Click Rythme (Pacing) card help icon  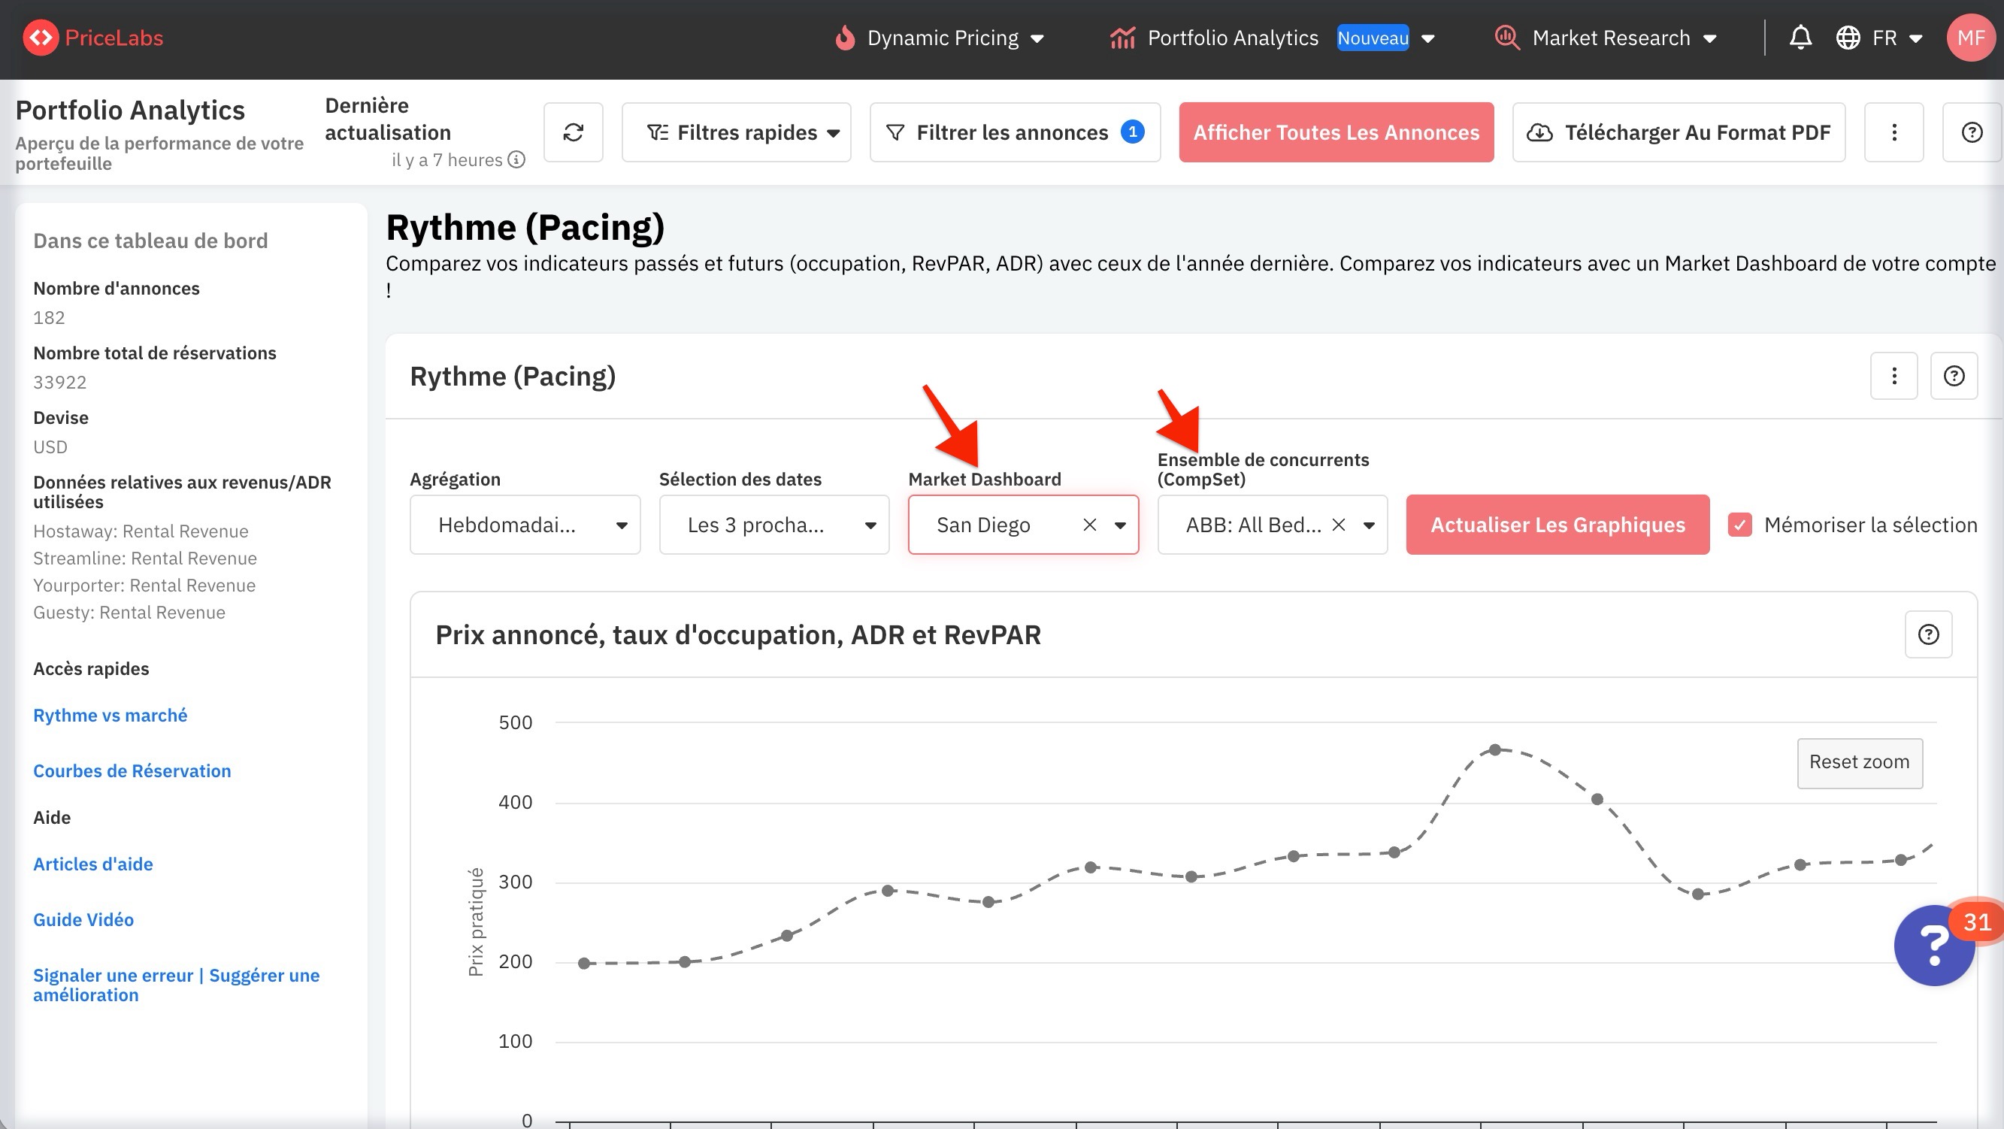[x=1954, y=376]
